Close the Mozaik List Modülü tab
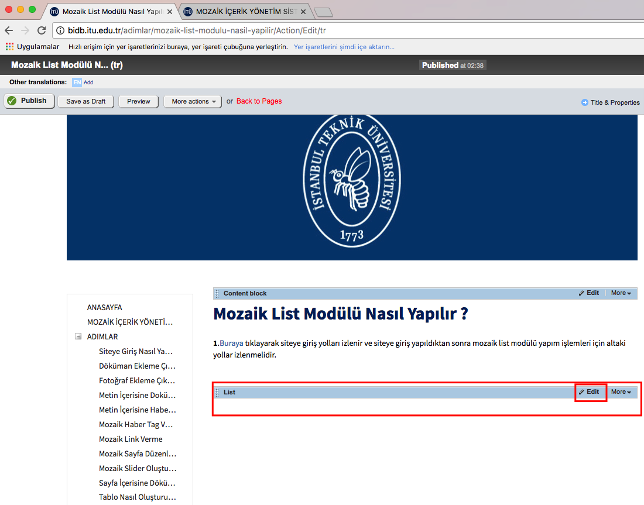This screenshot has width=644, height=505. coord(170,12)
